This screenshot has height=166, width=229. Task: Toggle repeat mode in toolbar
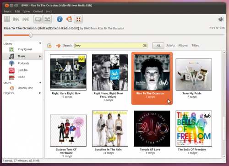[x=38, y=19]
